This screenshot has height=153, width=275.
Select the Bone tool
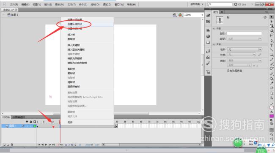(272, 74)
